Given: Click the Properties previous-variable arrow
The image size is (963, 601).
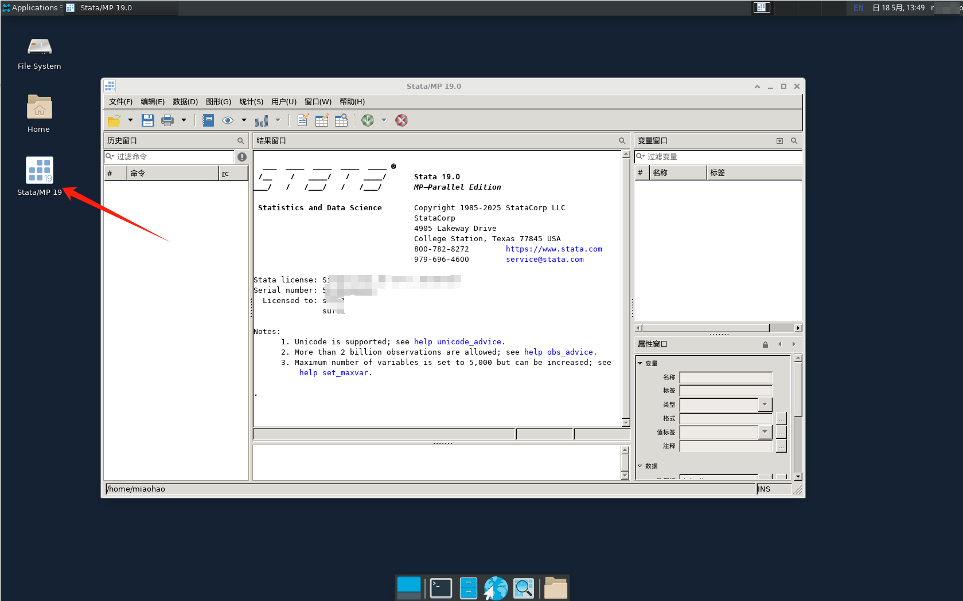Looking at the screenshot, I should click(779, 344).
